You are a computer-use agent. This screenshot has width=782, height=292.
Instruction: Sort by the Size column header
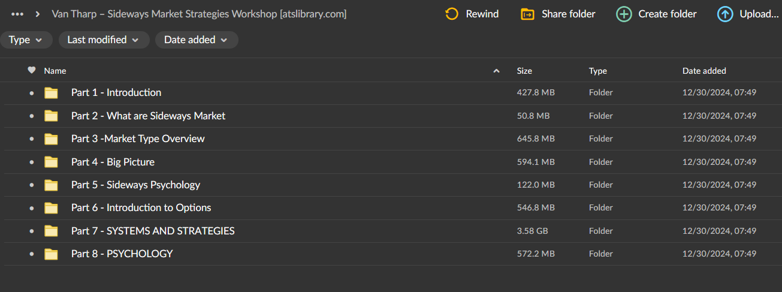tap(524, 71)
